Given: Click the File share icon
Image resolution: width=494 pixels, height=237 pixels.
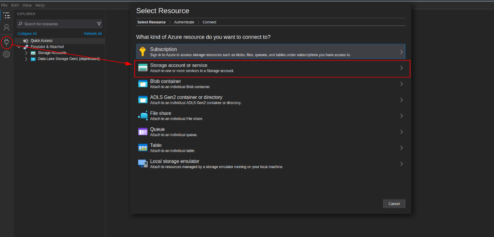Looking at the screenshot, I should click(143, 116).
